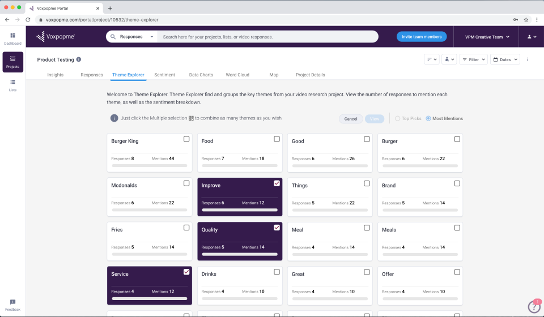544x317 pixels.
Task: Uncheck the Quality theme checkbox
Action: tap(277, 228)
